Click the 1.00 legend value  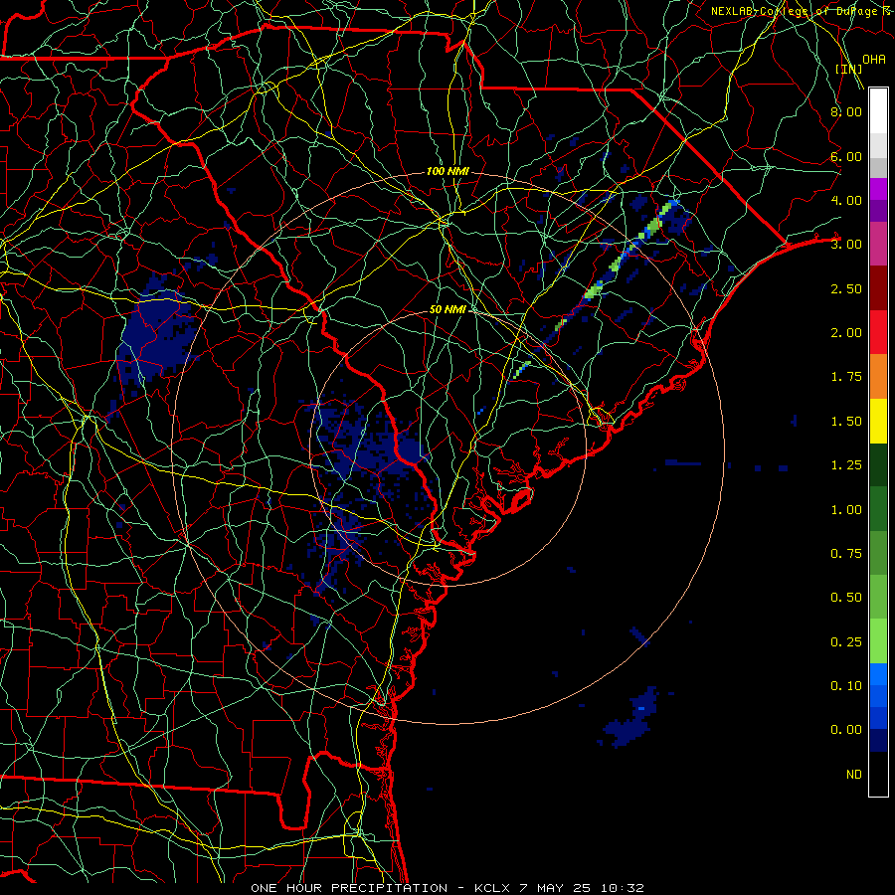pyautogui.click(x=846, y=510)
